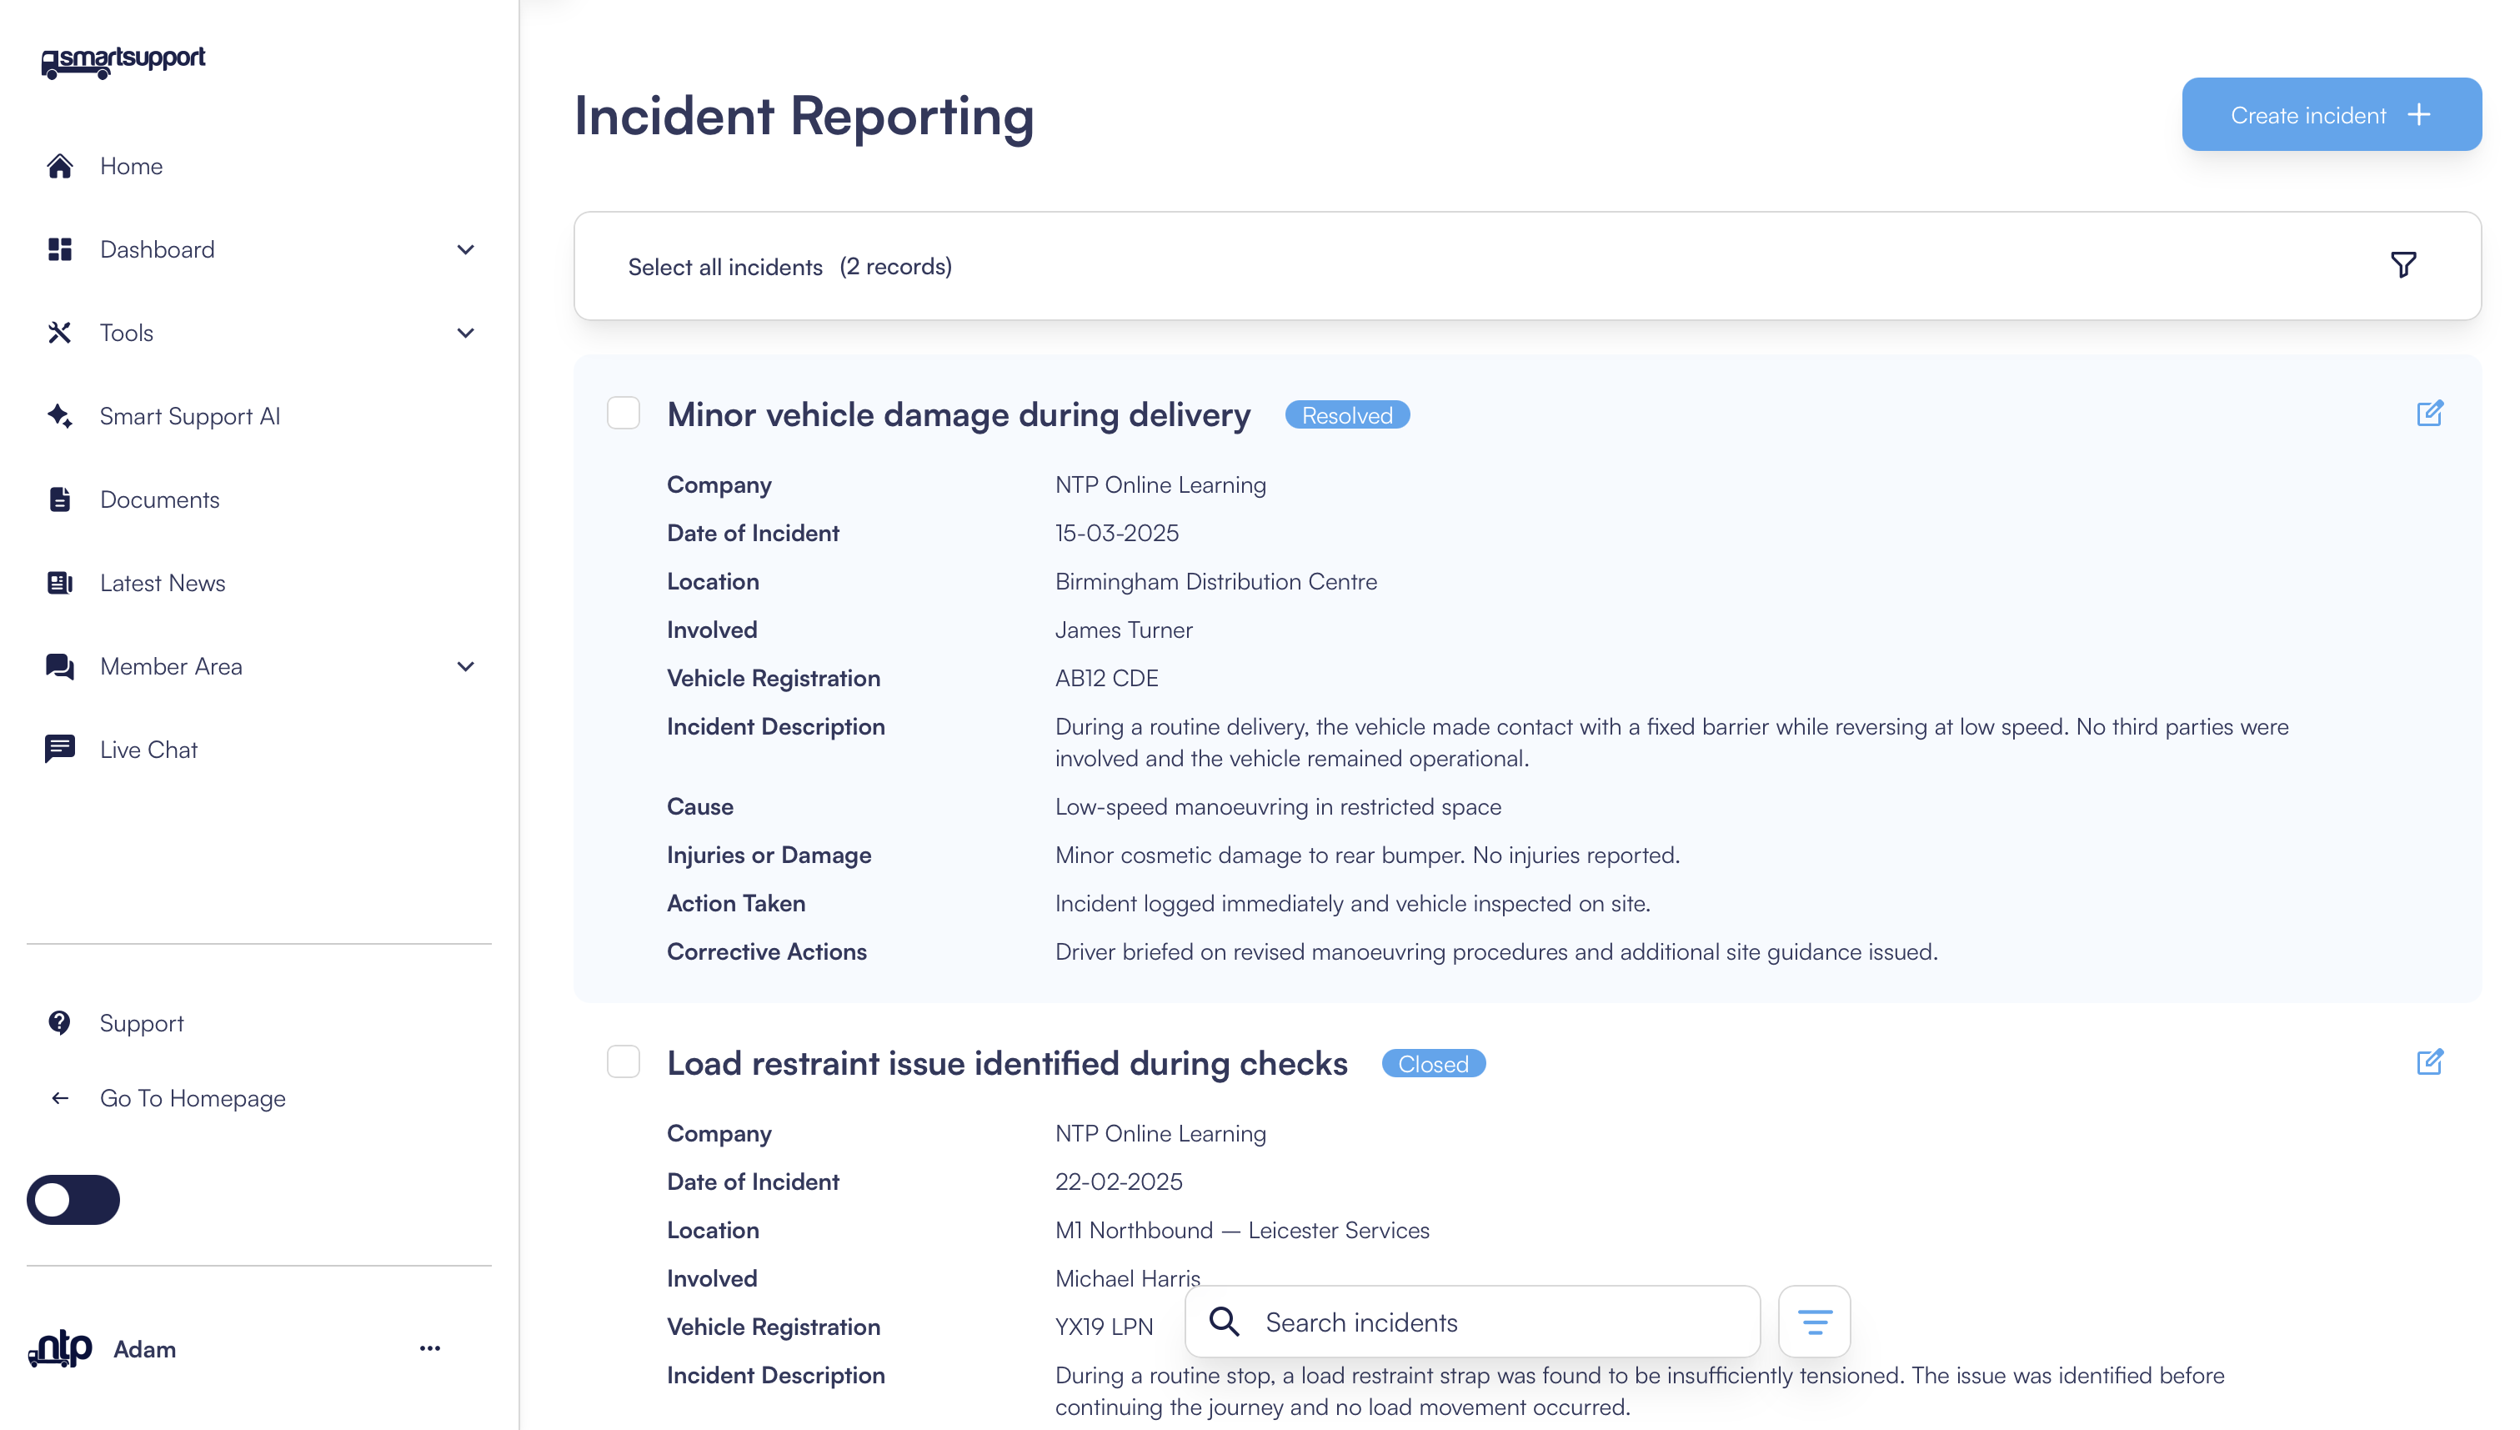
Task: Check the Load restraint issue checkbox
Action: click(x=624, y=1061)
